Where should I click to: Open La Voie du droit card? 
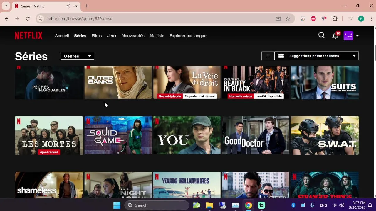[x=187, y=82]
